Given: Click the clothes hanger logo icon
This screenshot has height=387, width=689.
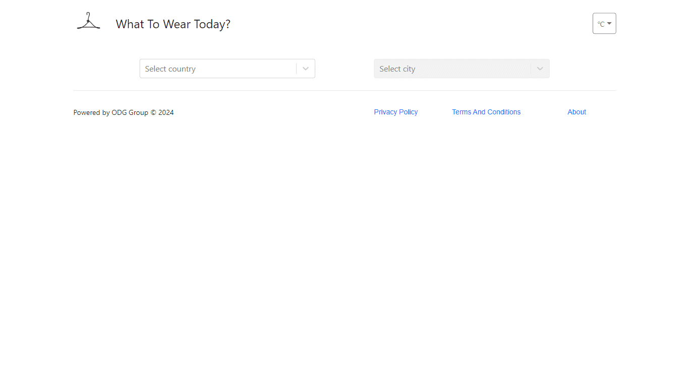Looking at the screenshot, I should [x=88, y=21].
